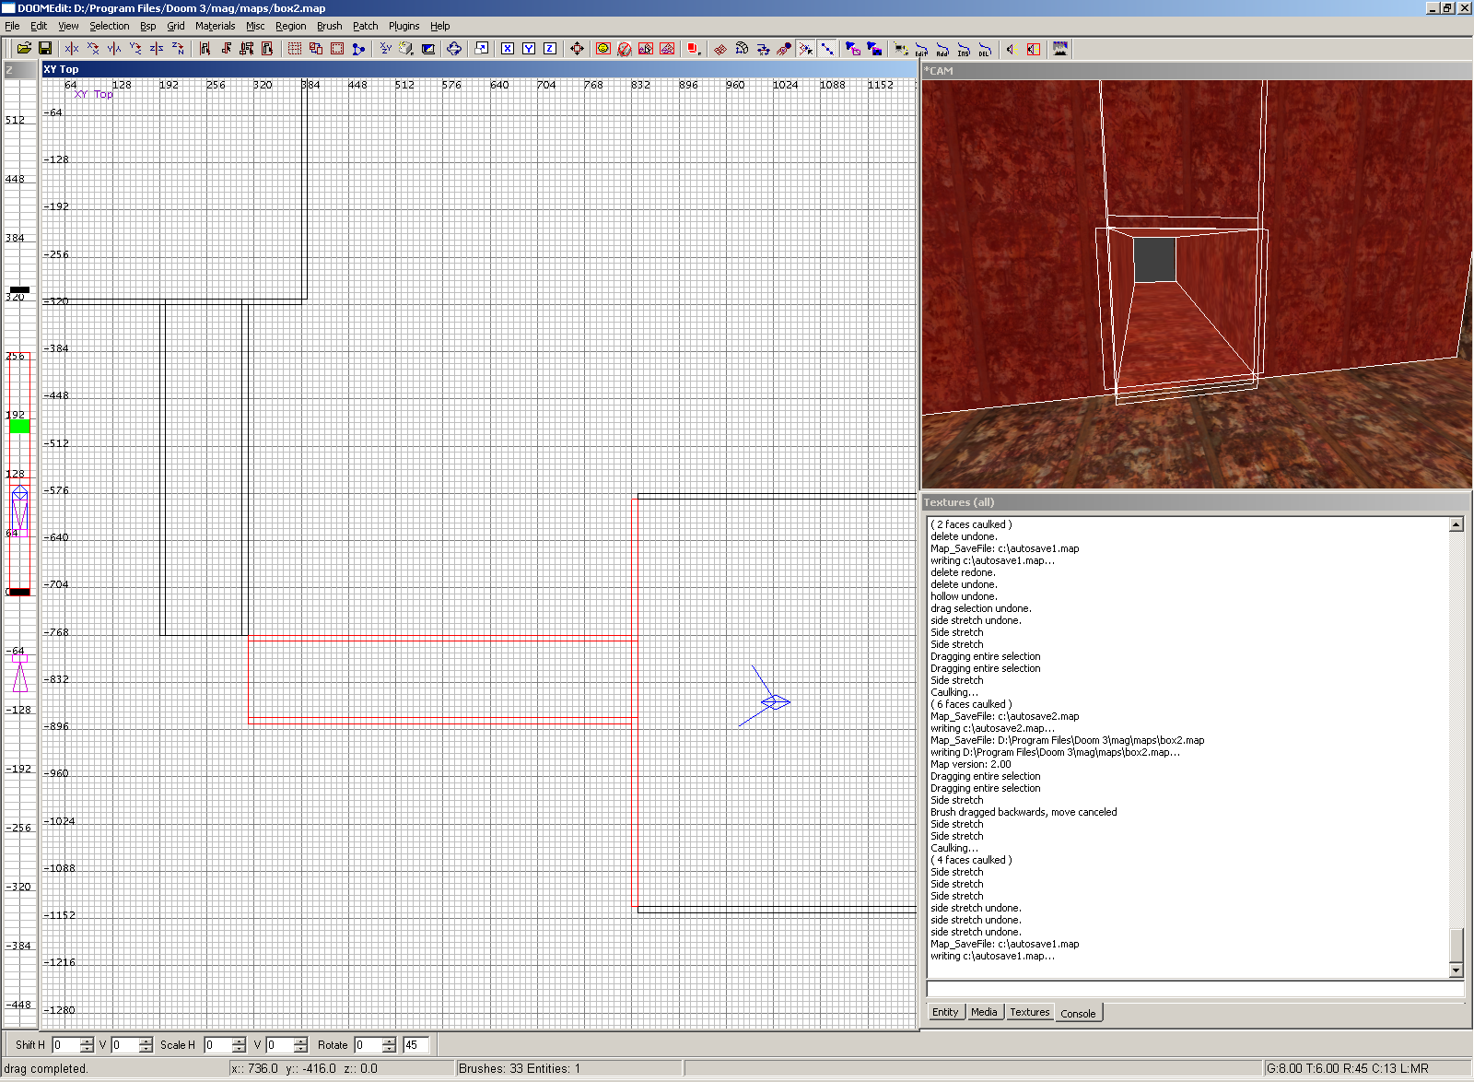Click the "drag completed." status message
The image size is (1474, 1082).
tap(46, 1069)
